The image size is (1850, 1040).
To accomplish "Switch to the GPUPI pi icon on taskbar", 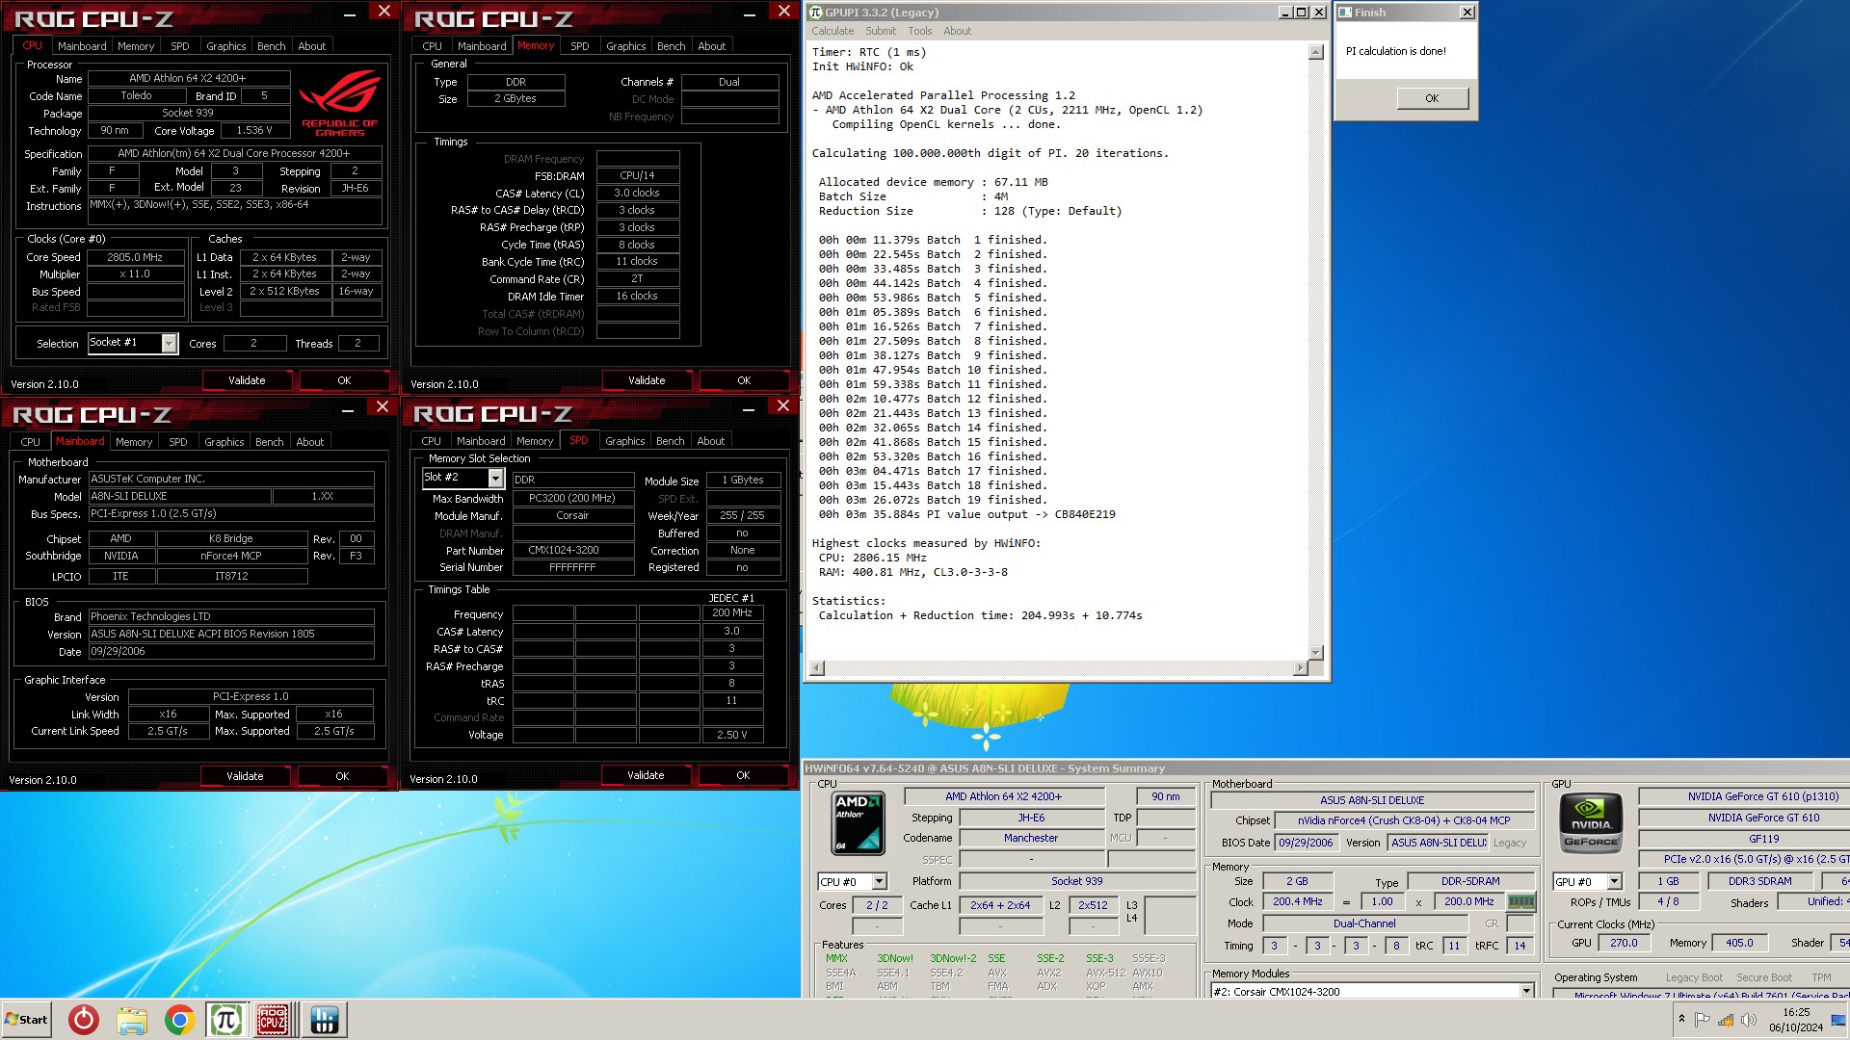I will (226, 1020).
